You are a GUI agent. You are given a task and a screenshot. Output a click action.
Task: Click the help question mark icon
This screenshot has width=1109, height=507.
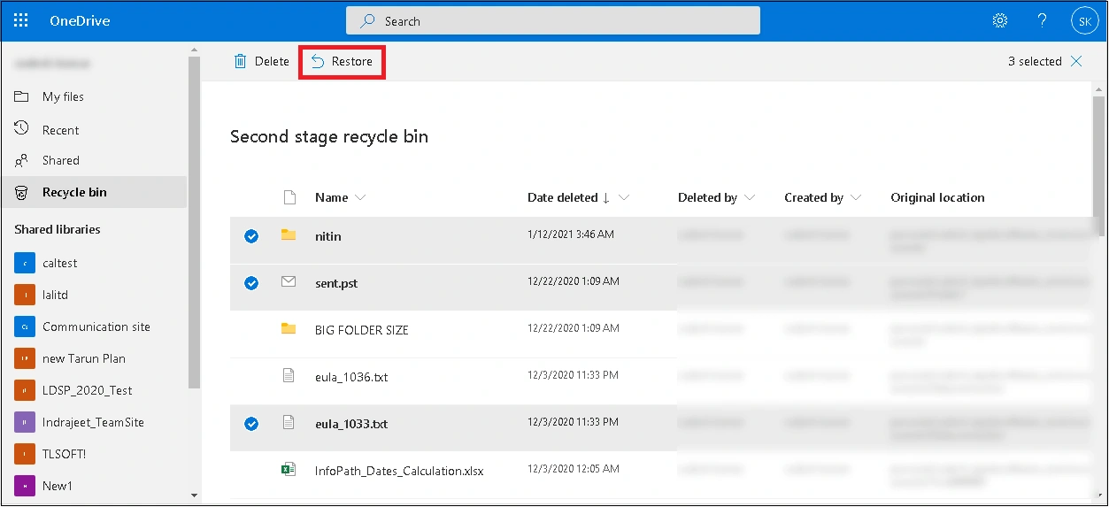tap(1043, 20)
